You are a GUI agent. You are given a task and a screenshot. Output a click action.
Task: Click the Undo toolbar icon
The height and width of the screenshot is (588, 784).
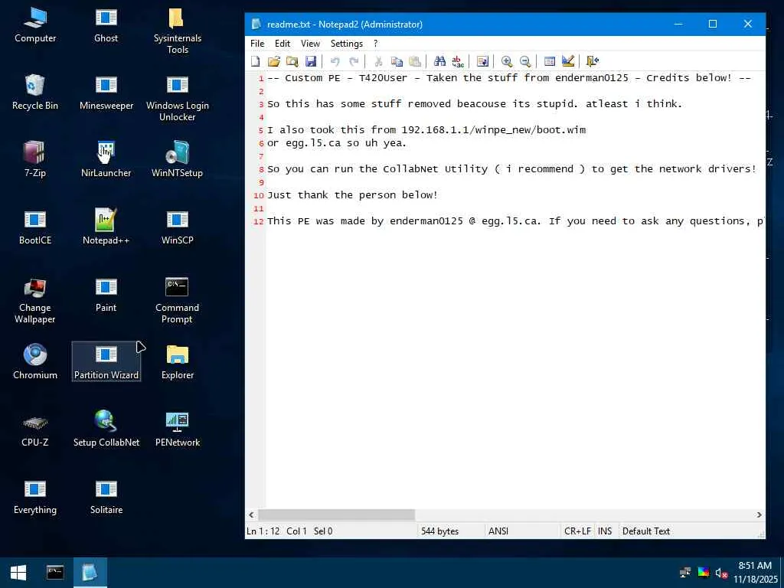(x=335, y=61)
